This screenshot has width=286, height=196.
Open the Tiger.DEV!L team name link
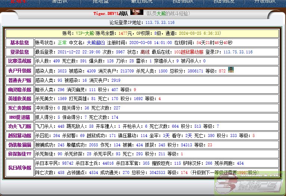[x=110, y=13]
